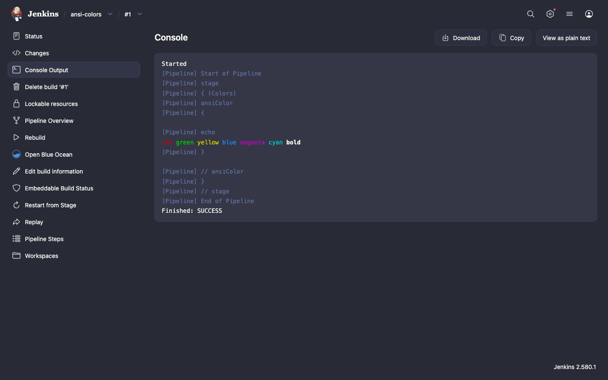Click View as plain text button

point(566,38)
